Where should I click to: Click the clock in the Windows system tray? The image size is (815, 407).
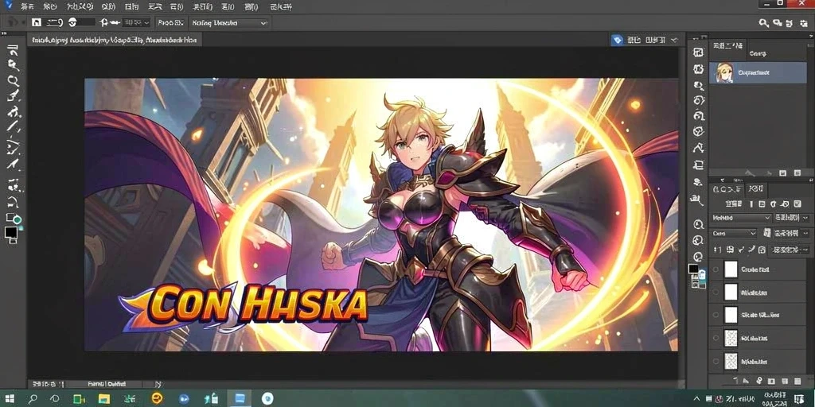pyautogui.click(x=775, y=399)
